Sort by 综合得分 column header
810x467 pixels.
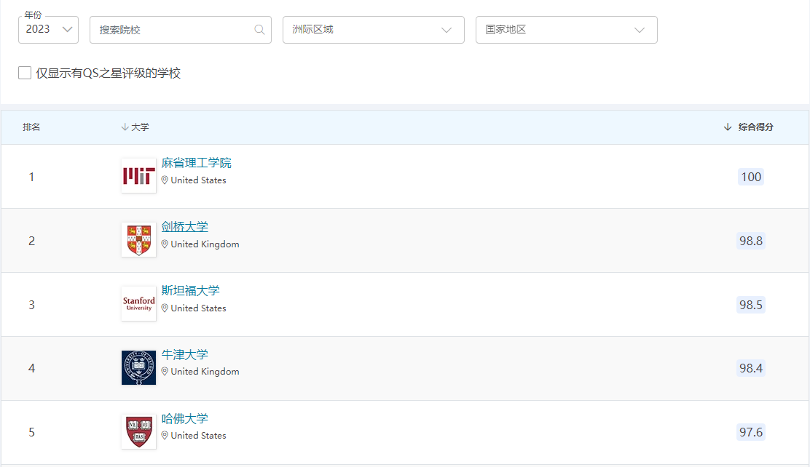pyautogui.click(x=749, y=127)
